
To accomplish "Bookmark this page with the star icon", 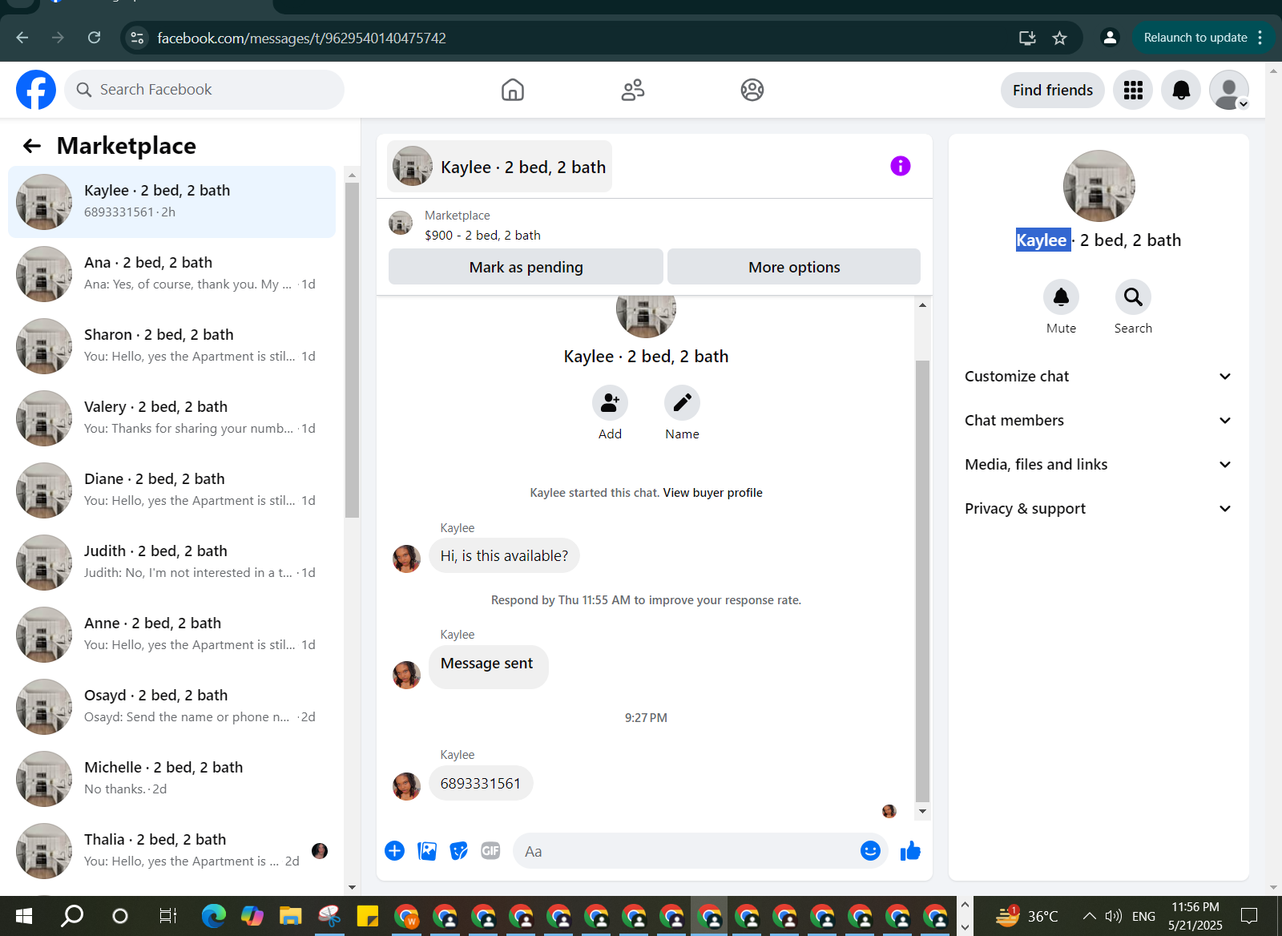I will (x=1059, y=38).
